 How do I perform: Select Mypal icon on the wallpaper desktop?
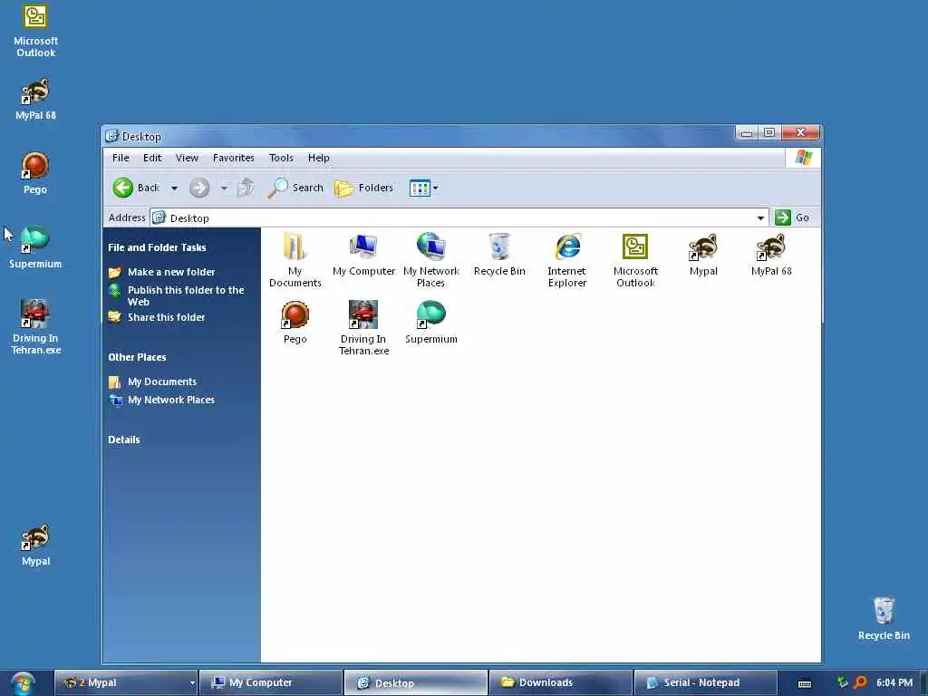[35, 545]
